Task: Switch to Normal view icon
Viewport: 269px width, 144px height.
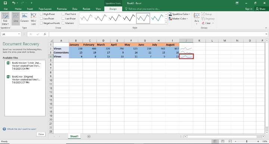Action: tap(215, 141)
